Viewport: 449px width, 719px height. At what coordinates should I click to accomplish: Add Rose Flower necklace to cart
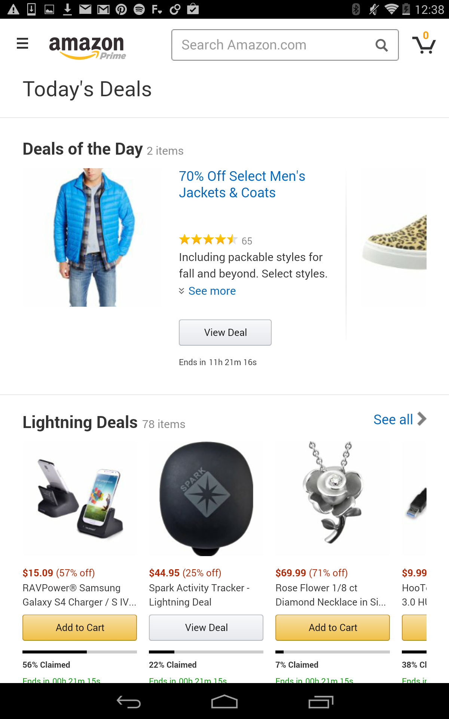[333, 628]
